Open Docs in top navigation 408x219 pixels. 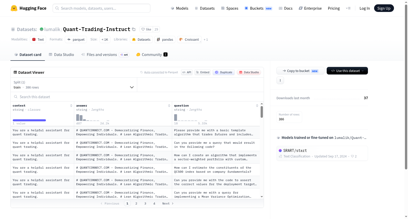[x=286, y=8]
